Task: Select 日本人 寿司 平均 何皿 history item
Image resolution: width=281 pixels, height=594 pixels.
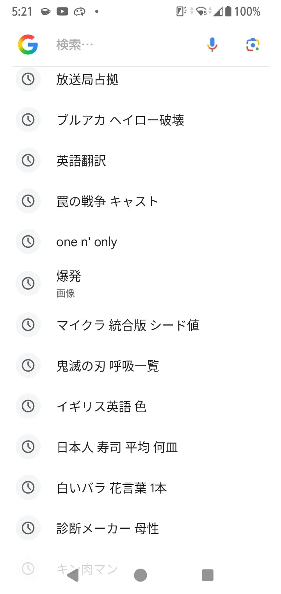Action: (117, 447)
